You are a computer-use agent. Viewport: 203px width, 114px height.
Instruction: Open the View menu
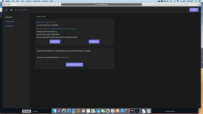[x=22, y=1]
